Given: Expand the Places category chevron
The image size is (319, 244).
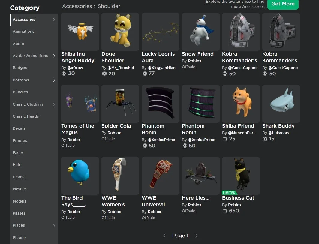Looking at the screenshot, I should point(54,225).
